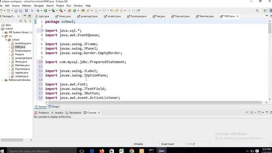
Task: Toggle Link with Editor in Package Explorer
Action: click(x=25, y=21)
